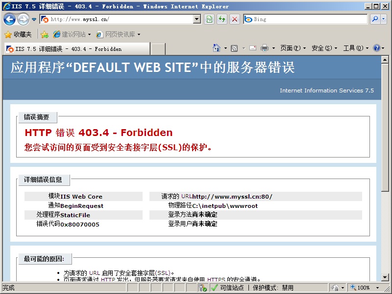
Task: Click the StaticFile handler value
Action: [x=75, y=215]
